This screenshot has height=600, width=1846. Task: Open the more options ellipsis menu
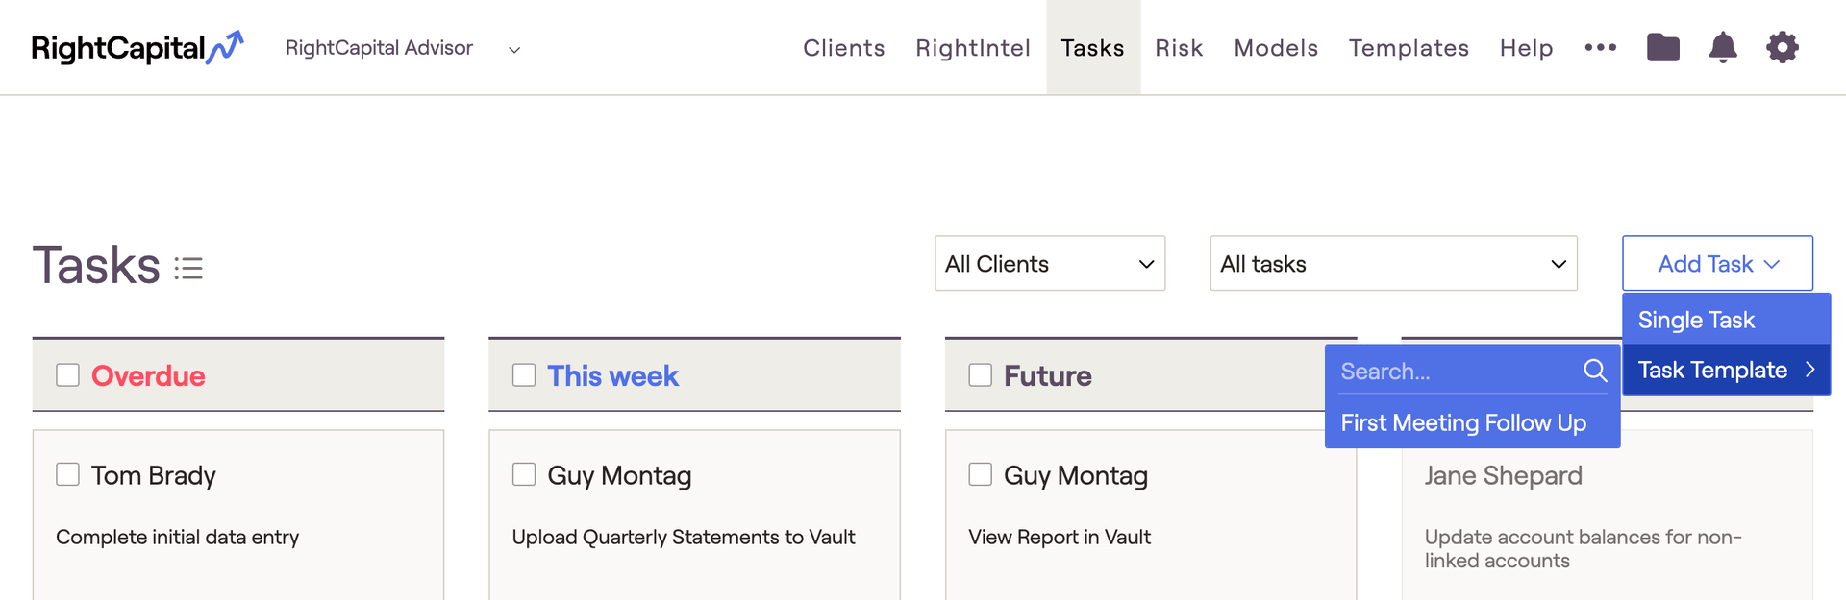(1601, 47)
